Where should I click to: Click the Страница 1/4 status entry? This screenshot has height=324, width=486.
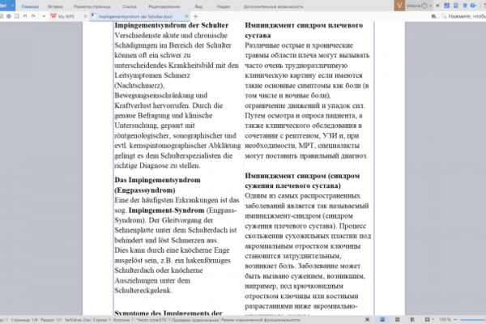click(x=24, y=320)
